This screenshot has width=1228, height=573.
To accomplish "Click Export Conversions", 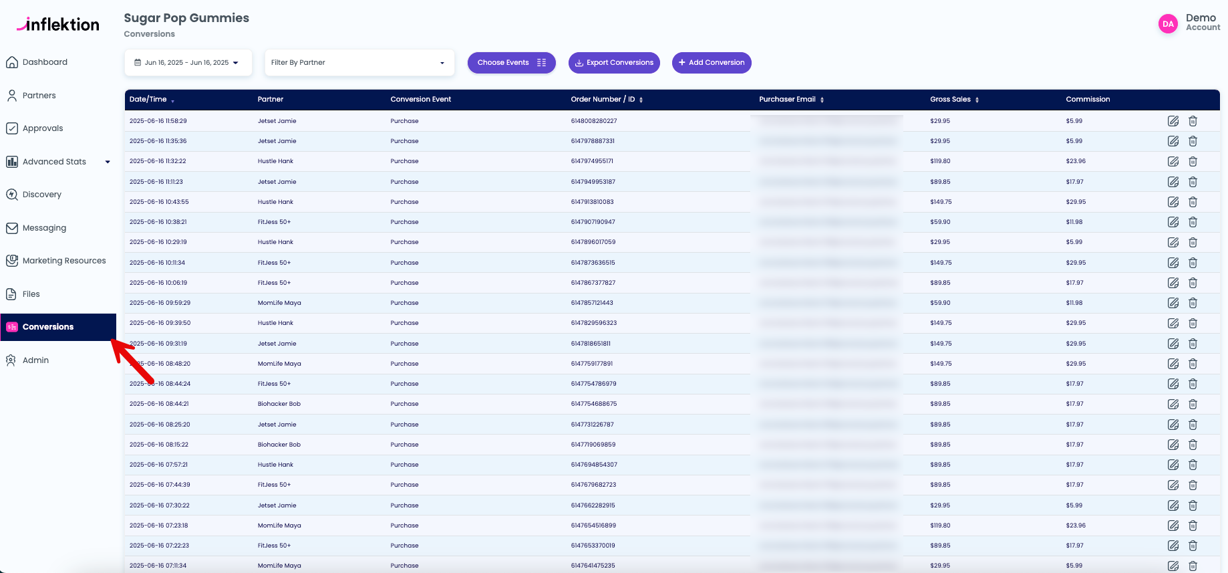I will [614, 63].
